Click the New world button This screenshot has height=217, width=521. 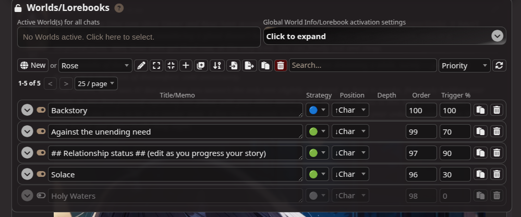click(x=33, y=65)
